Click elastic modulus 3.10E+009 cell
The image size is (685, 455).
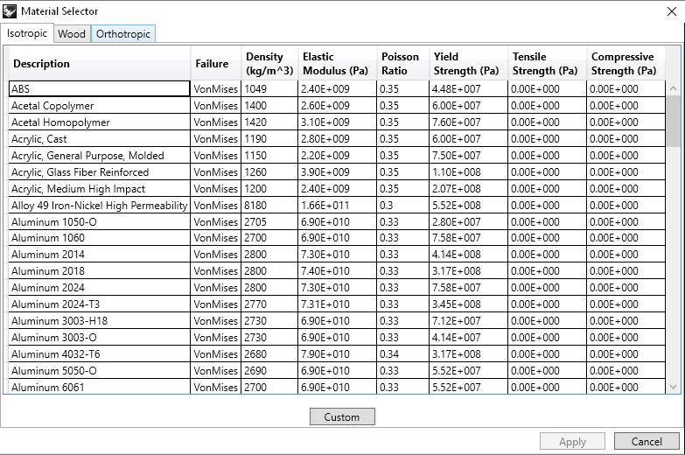click(338, 122)
